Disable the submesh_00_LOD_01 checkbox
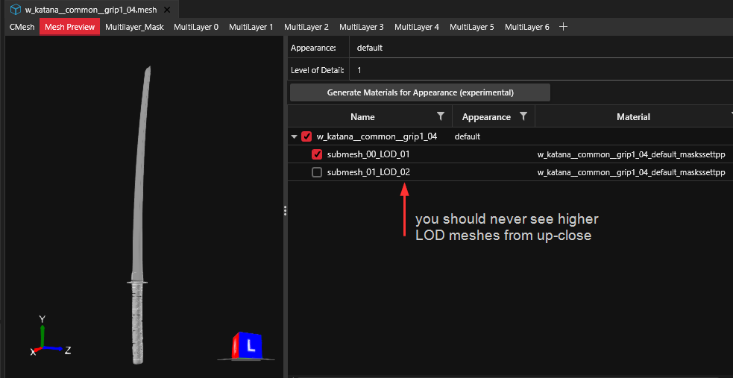Viewport: 733px width, 378px height. [x=317, y=154]
